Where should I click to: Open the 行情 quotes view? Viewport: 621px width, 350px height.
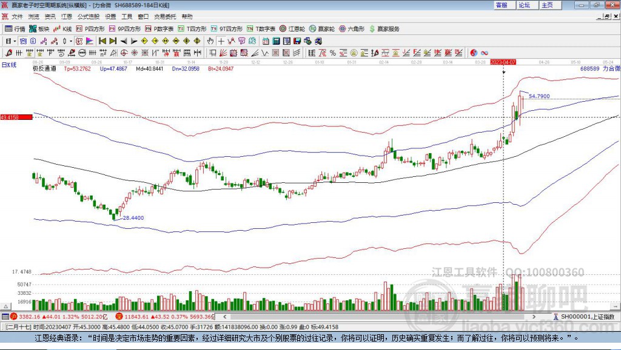pyautogui.click(x=15, y=29)
